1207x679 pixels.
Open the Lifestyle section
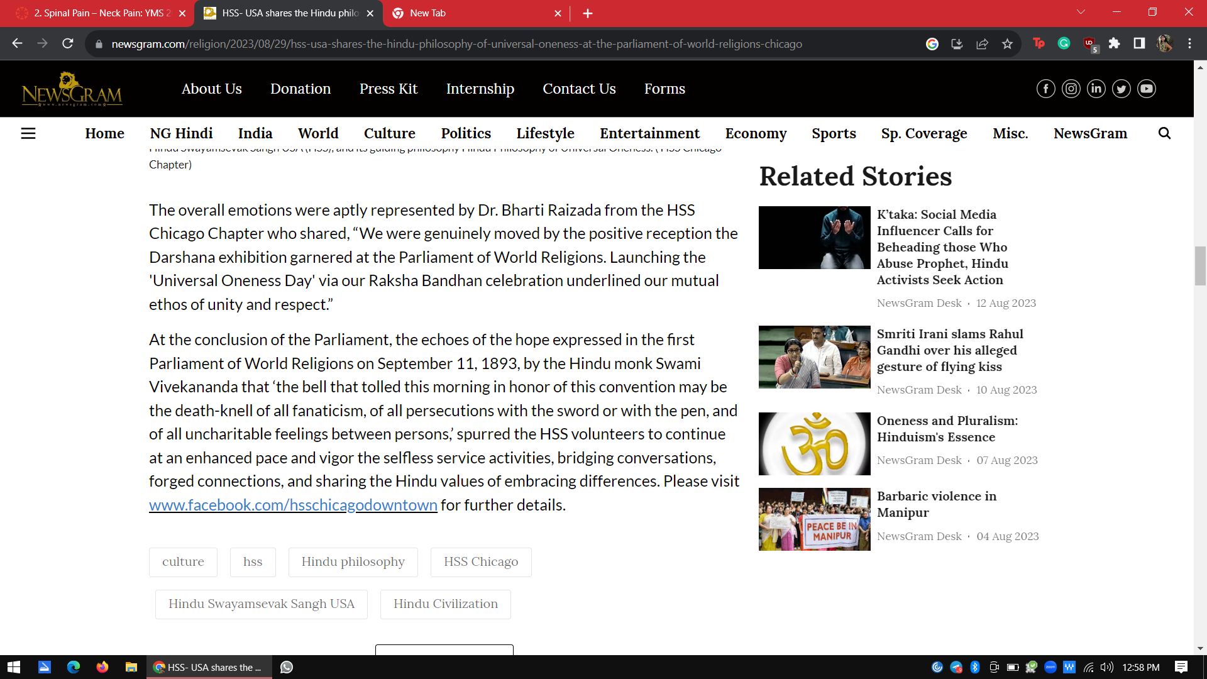(546, 133)
